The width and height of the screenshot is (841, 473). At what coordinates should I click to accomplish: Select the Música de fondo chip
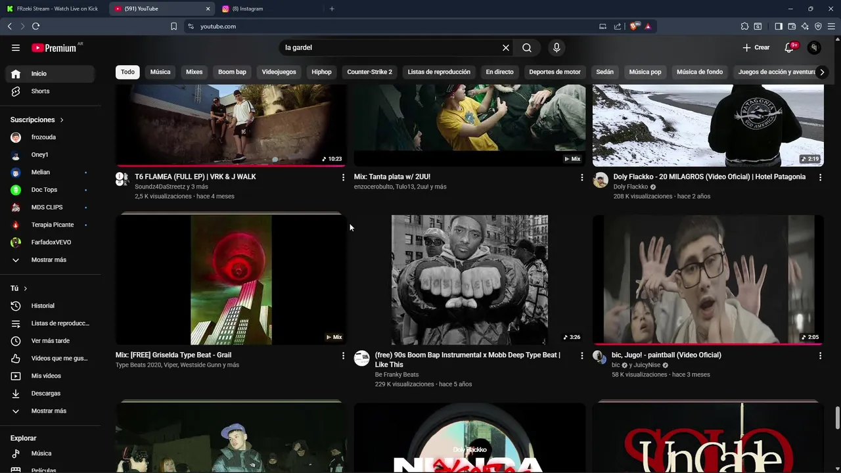coord(700,72)
